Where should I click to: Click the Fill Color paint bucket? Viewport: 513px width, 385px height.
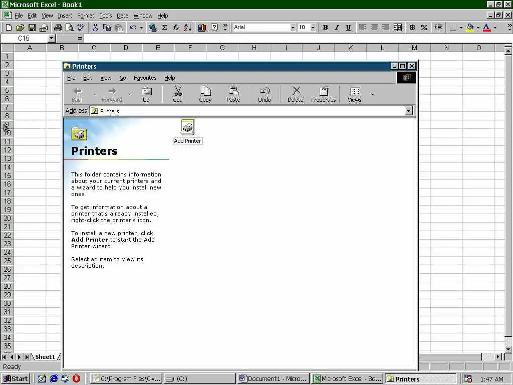(x=470, y=28)
